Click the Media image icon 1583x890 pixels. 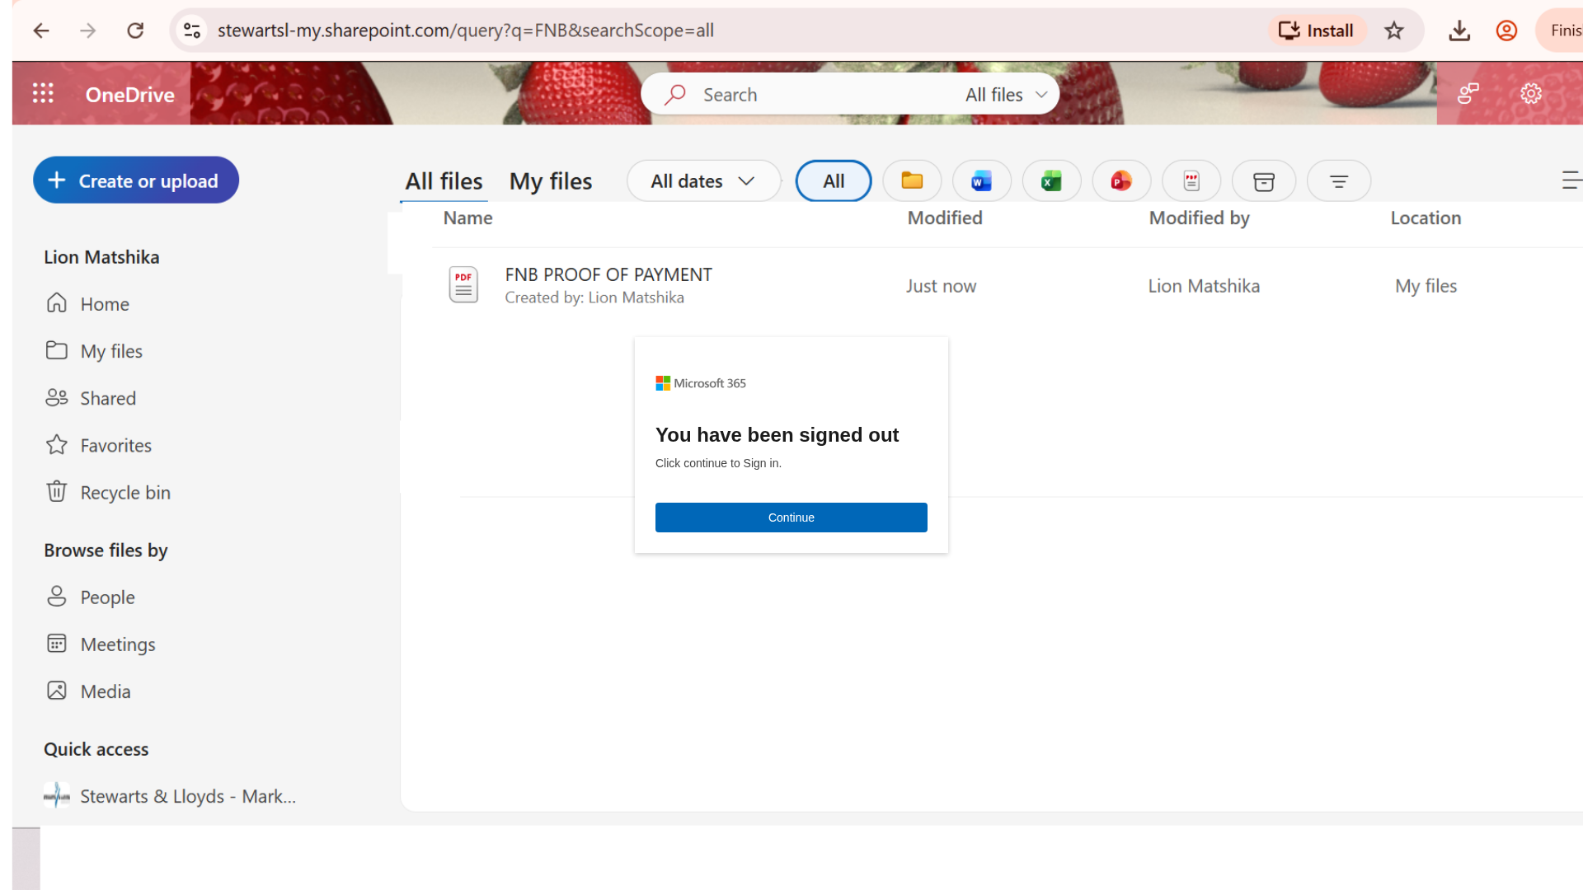pos(56,691)
